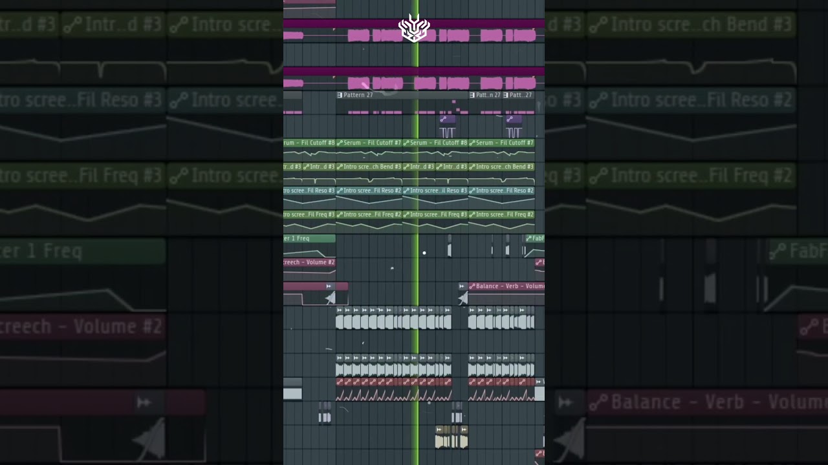Select 'Intro scre..ch Bend #3' clip right of playhead
Viewport: 828px width, 465px height.
coord(501,167)
